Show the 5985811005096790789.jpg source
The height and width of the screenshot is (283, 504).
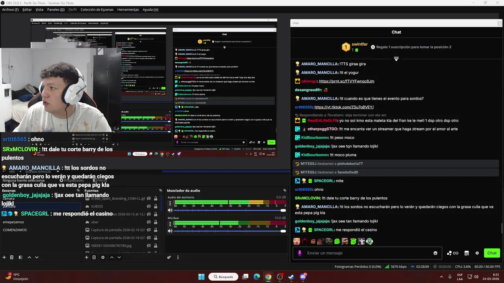coord(149,246)
